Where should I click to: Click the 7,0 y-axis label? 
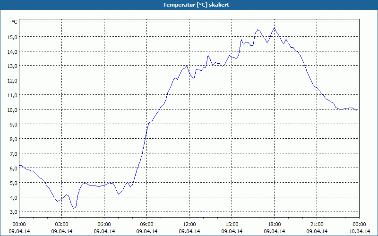[14, 153]
